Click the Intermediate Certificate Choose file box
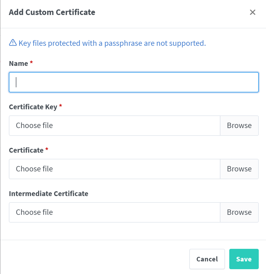The height and width of the screenshot is (274, 266). tap(114, 212)
